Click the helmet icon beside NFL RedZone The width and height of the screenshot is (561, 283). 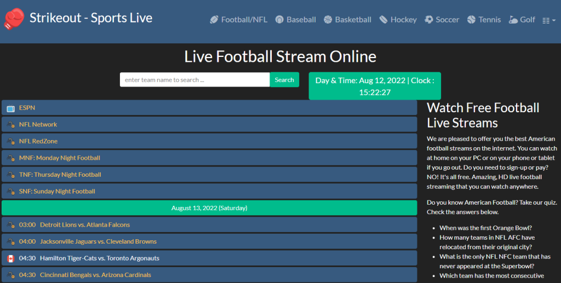point(11,141)
